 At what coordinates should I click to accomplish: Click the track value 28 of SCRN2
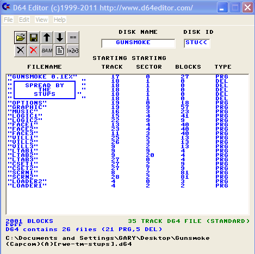point(115,177)
